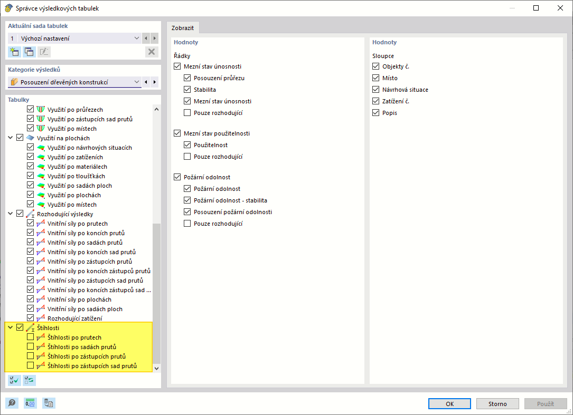Click icon of Štíhlosti po zástupcích prutů
Image resolution: width=573 pixels, height=415 pixels.
point(41,356)
